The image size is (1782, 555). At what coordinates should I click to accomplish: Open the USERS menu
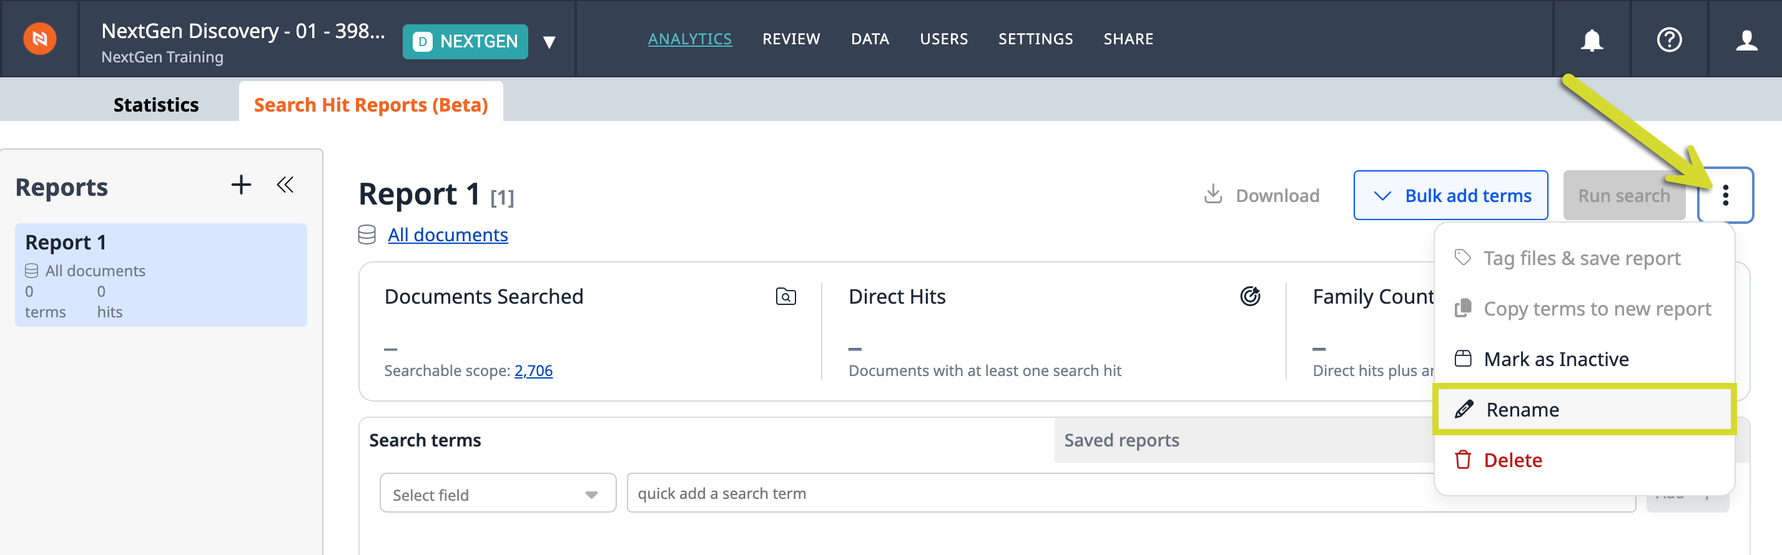pyautogui.click(x=943, y=39)
